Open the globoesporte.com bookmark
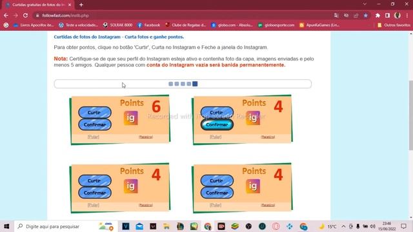Viewport: 413px width, 232px height. click(x=276, y=25)
